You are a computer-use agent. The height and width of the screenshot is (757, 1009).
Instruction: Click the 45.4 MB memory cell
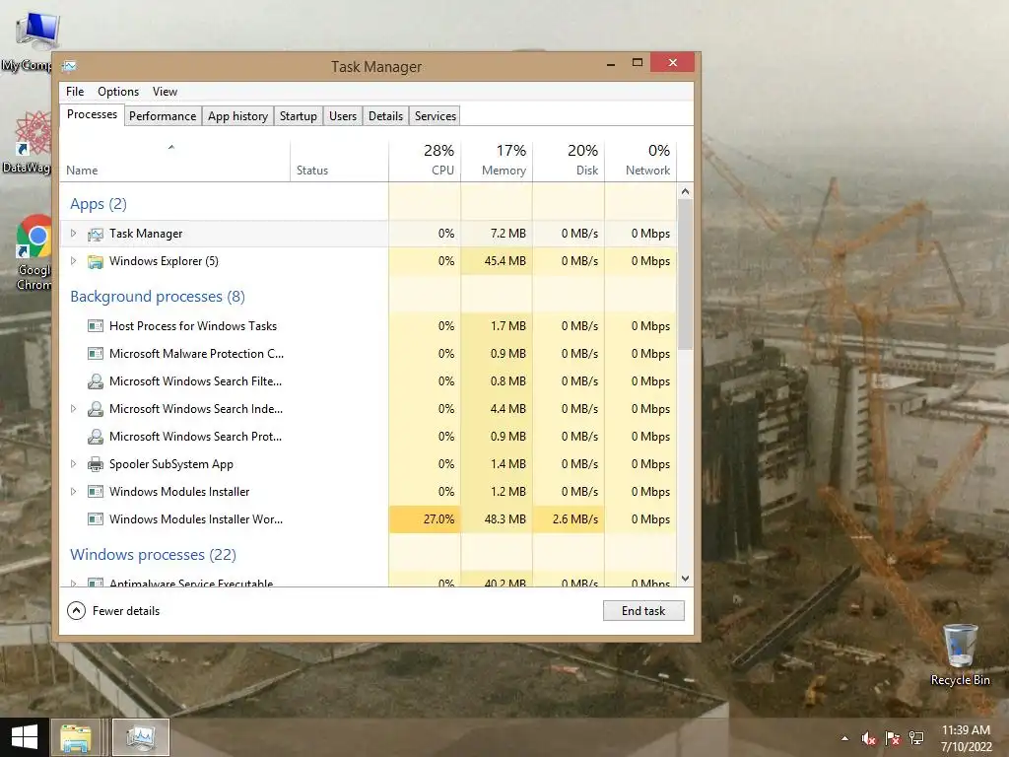(x=497, y=261)
